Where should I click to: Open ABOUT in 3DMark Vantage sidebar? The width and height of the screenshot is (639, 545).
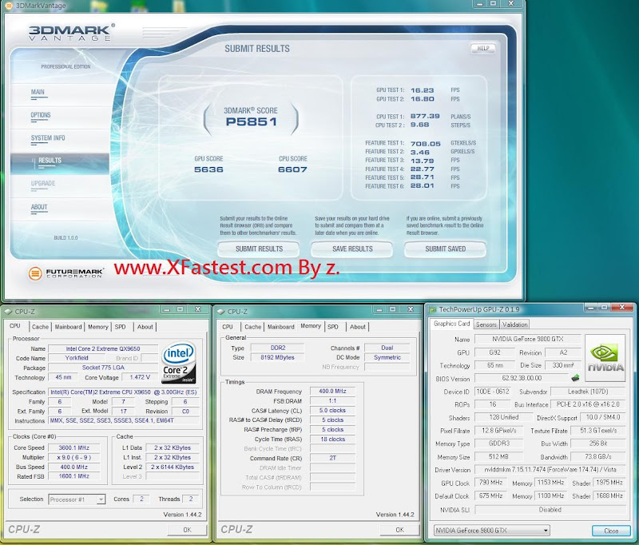click(x=39, y=207)
